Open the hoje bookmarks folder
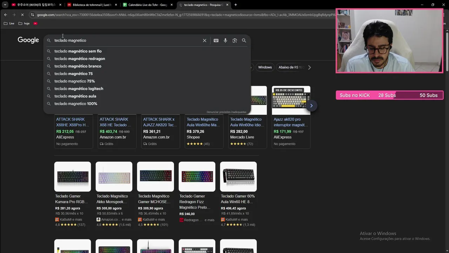Image resolution: width=449 pixels, height=253 pixels. (24, 23)
